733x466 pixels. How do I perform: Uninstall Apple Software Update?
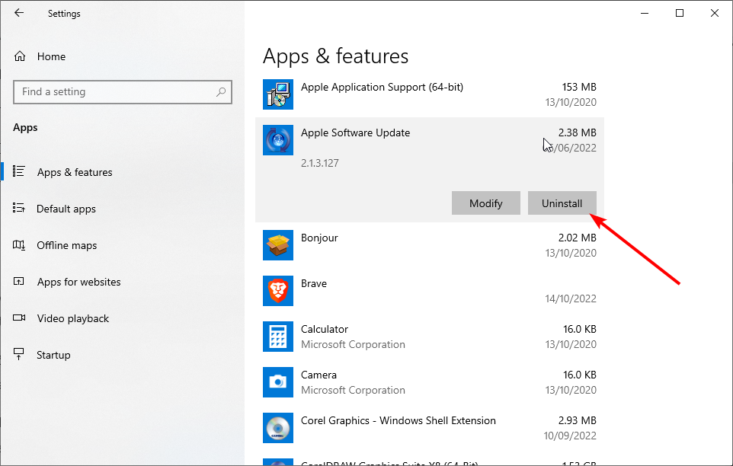coord(562,203)
